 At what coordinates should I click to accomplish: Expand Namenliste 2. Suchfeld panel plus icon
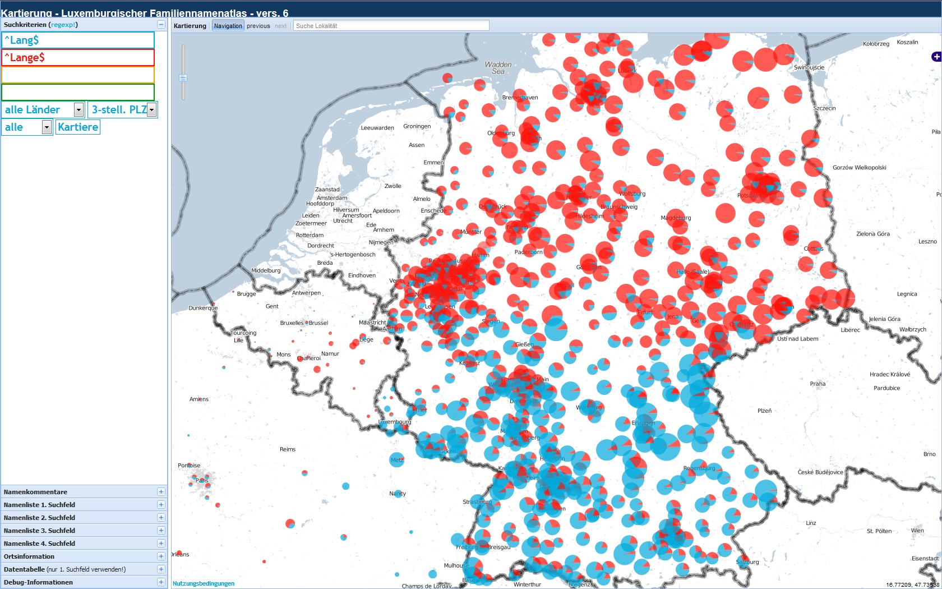click(161, 518)
